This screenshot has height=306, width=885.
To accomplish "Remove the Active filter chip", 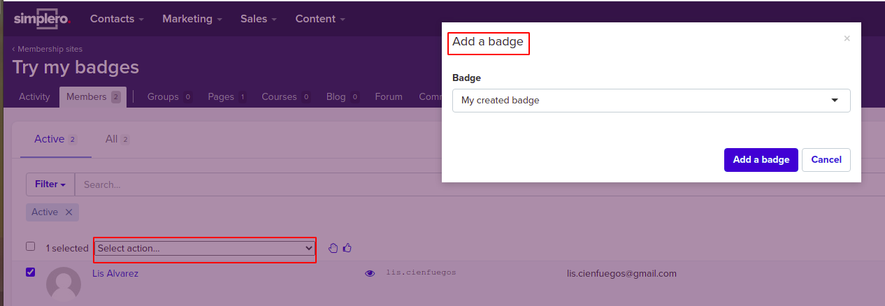I will coord(69,212).
